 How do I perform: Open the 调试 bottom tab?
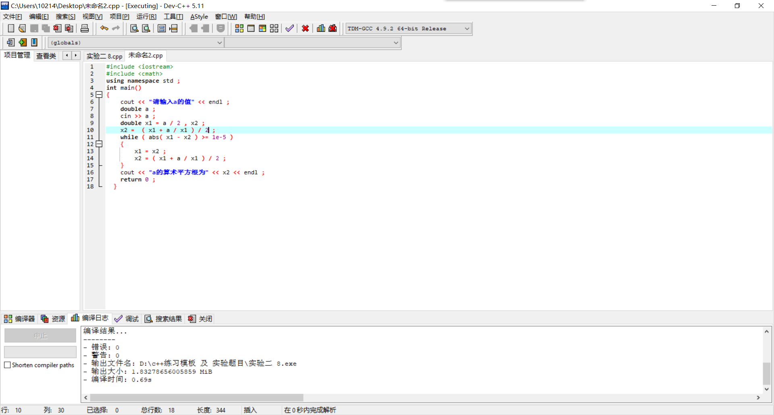(x=127, y=319)
